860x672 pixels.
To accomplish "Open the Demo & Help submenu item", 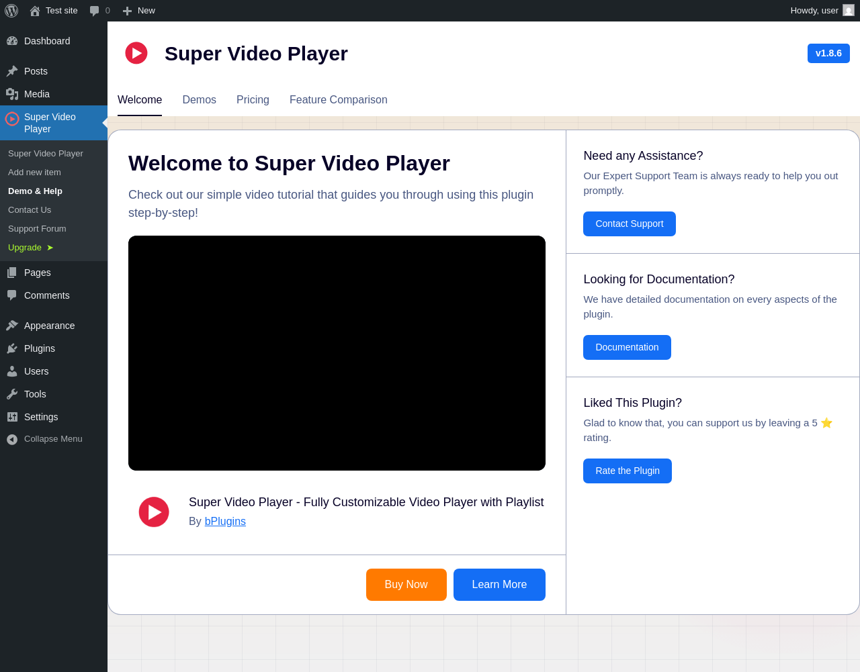I will 35,191.
